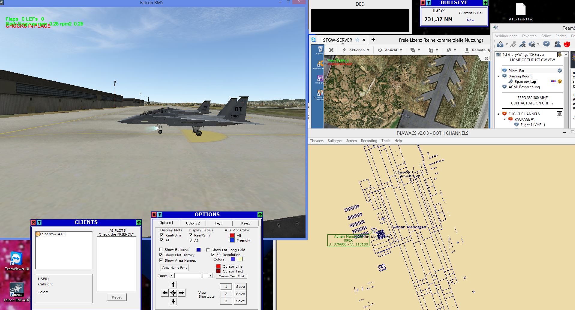
Task: Open the extras tools dropdown in TeamViewer toolbar
Action: pos(451,50)
